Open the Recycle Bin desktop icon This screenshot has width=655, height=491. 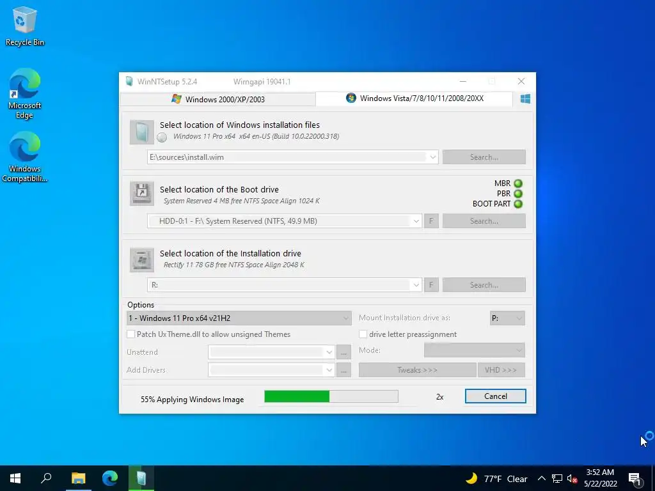click(25, 26)
